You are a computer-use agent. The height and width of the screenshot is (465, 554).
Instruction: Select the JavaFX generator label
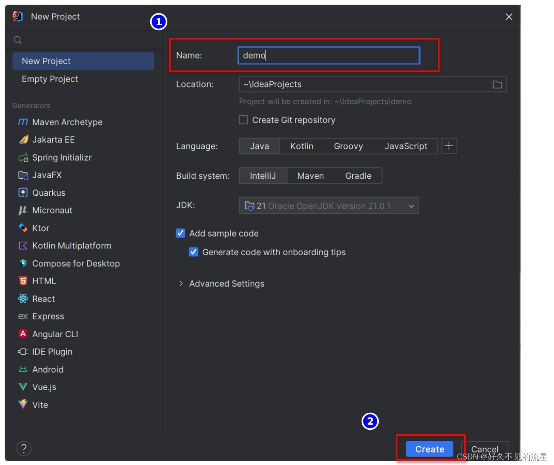47,175
